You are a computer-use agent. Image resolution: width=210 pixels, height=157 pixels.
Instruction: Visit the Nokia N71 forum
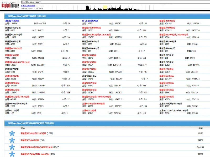tap(89, 76)
